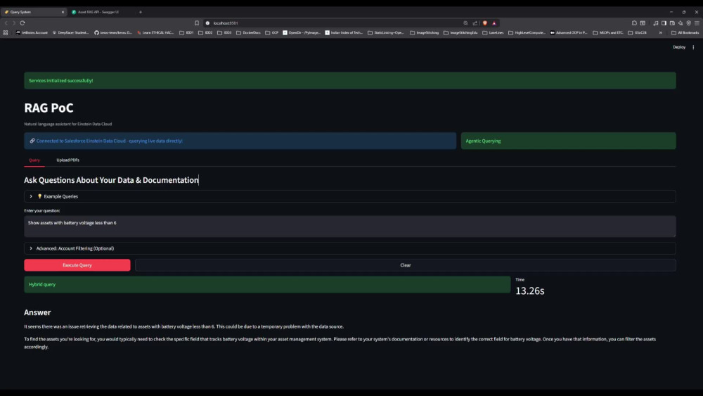Open the media playlist music icon
Image resolution: width=703 pixels, height=396 pixels.
point(655,23)
